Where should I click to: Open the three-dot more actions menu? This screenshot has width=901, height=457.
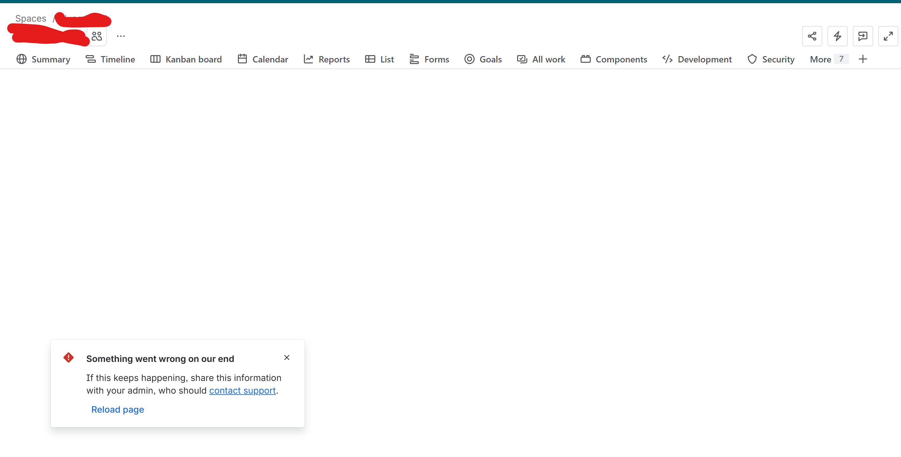pos(121,36)
